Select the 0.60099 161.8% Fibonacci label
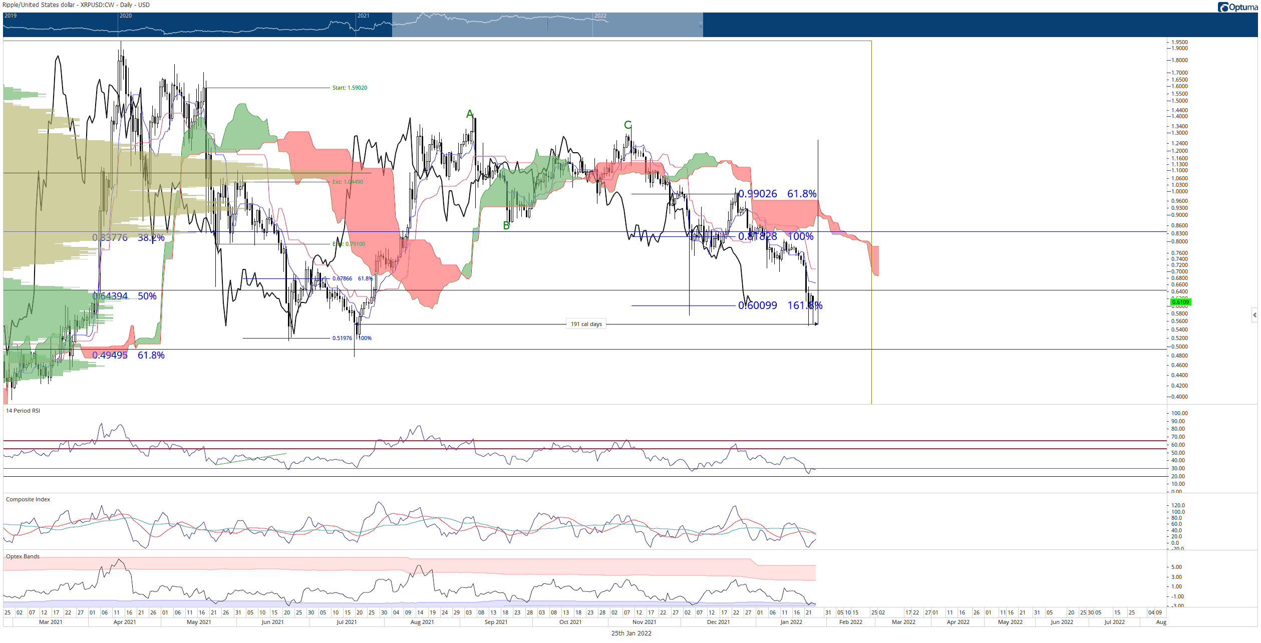This screenshot has height=643, width=1261. click(780, 305)
